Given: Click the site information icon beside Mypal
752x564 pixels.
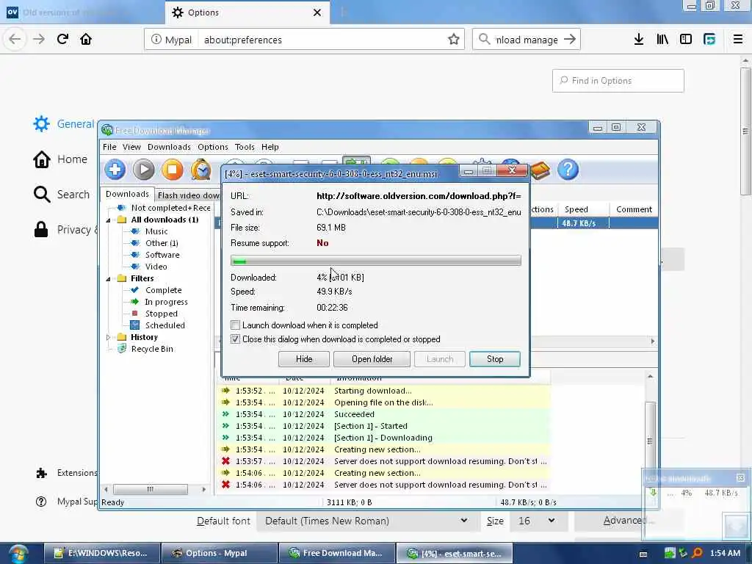Looking at the screenshot, I should [156, 40].
